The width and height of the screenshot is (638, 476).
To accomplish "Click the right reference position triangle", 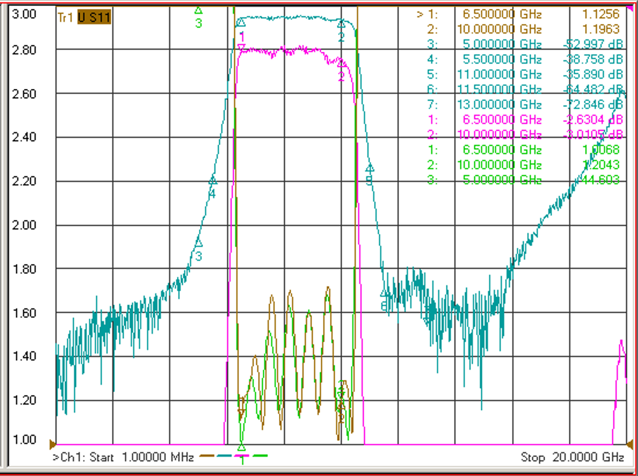I will click(630, 445).
